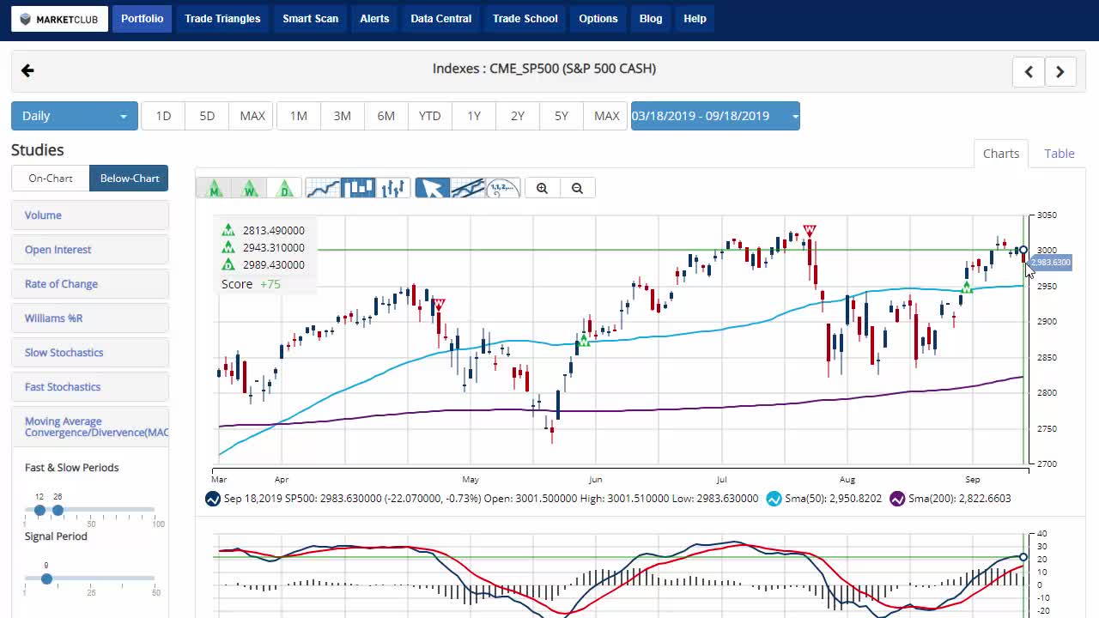1099x618 pixels.
Task: Click the slow period slider handle at 26
Action: (58, 510)
